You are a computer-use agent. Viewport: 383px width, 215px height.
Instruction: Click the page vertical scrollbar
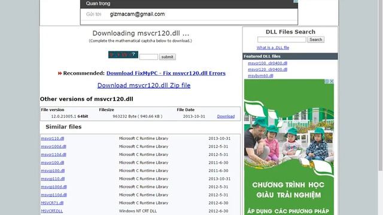tap(381, 85)
